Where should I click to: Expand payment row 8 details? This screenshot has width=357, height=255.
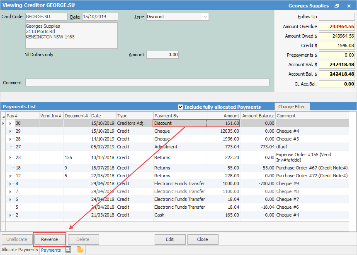click(10, 184)
